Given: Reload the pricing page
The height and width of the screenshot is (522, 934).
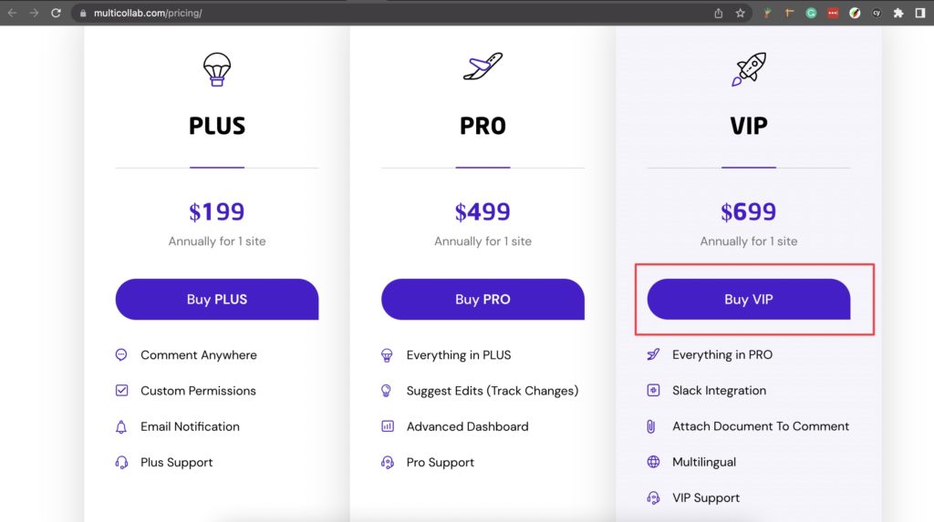Looking at the screenshot, I should coord(56,13).
